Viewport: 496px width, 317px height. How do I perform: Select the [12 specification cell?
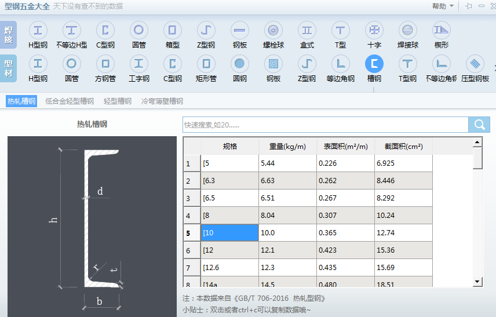pyautogui.click(x=229, y=250)
